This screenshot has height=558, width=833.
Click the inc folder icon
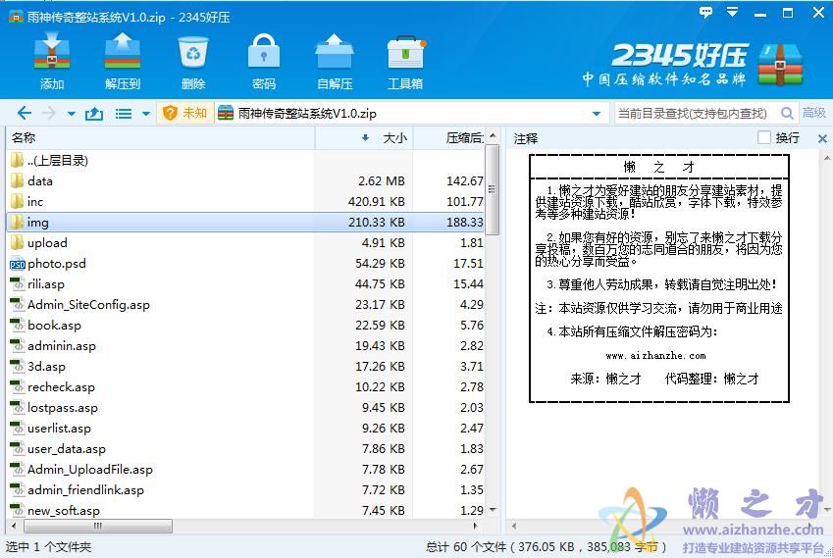pyautogui.click(x=17, y=202)
